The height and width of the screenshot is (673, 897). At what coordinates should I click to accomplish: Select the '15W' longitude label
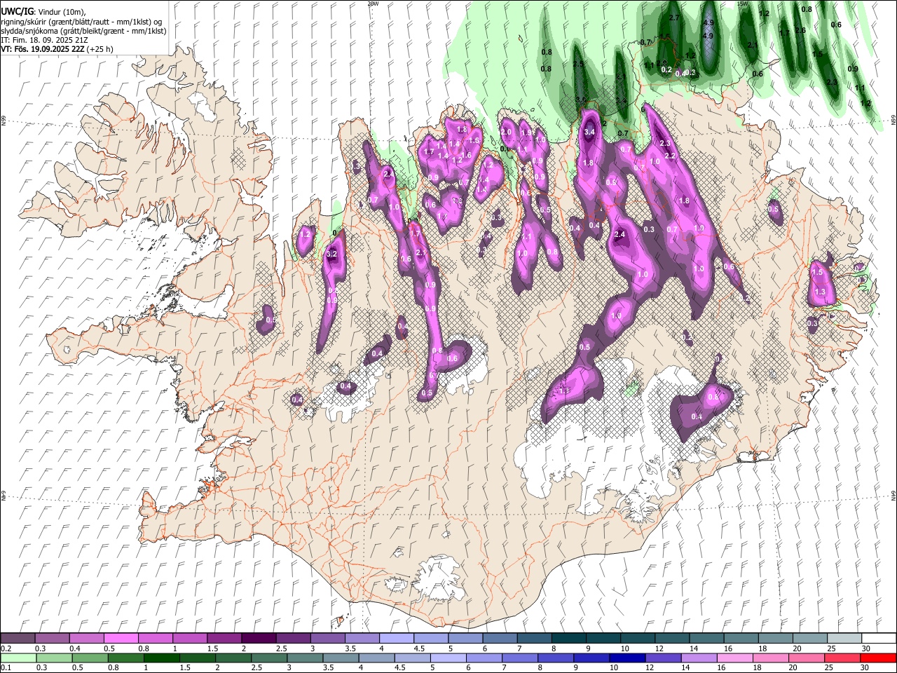point(744,4)
